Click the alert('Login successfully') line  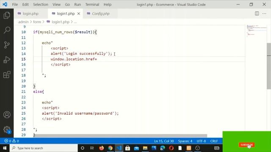[x=81, y=54]
